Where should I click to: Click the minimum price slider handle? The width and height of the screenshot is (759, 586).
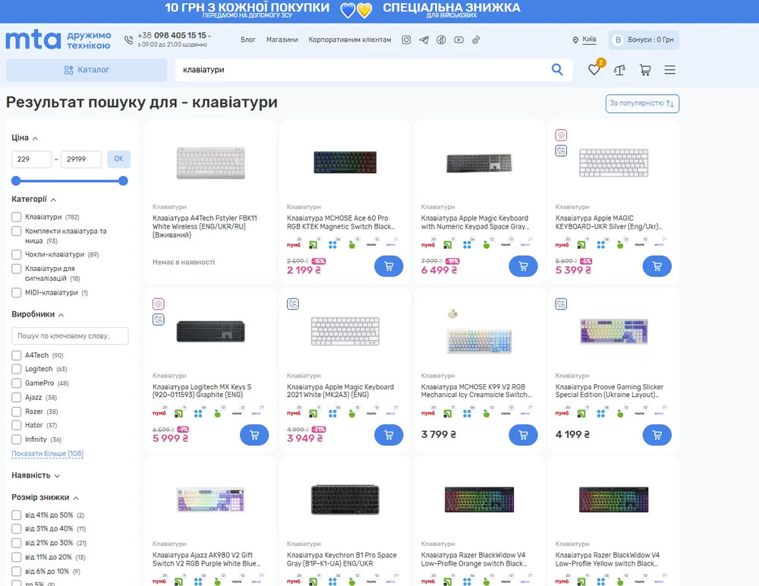[x=16, y=181]
